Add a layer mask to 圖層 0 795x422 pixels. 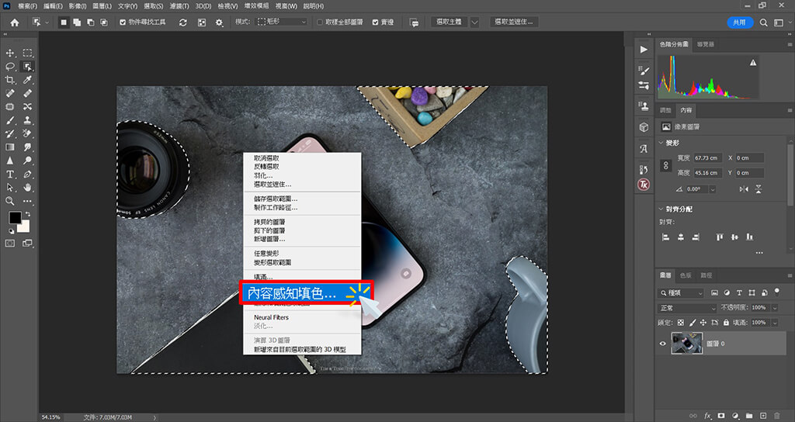click(x=721, y=416)
